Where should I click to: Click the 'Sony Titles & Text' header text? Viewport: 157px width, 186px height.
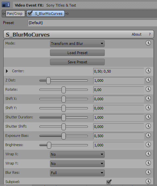[61, 5]
